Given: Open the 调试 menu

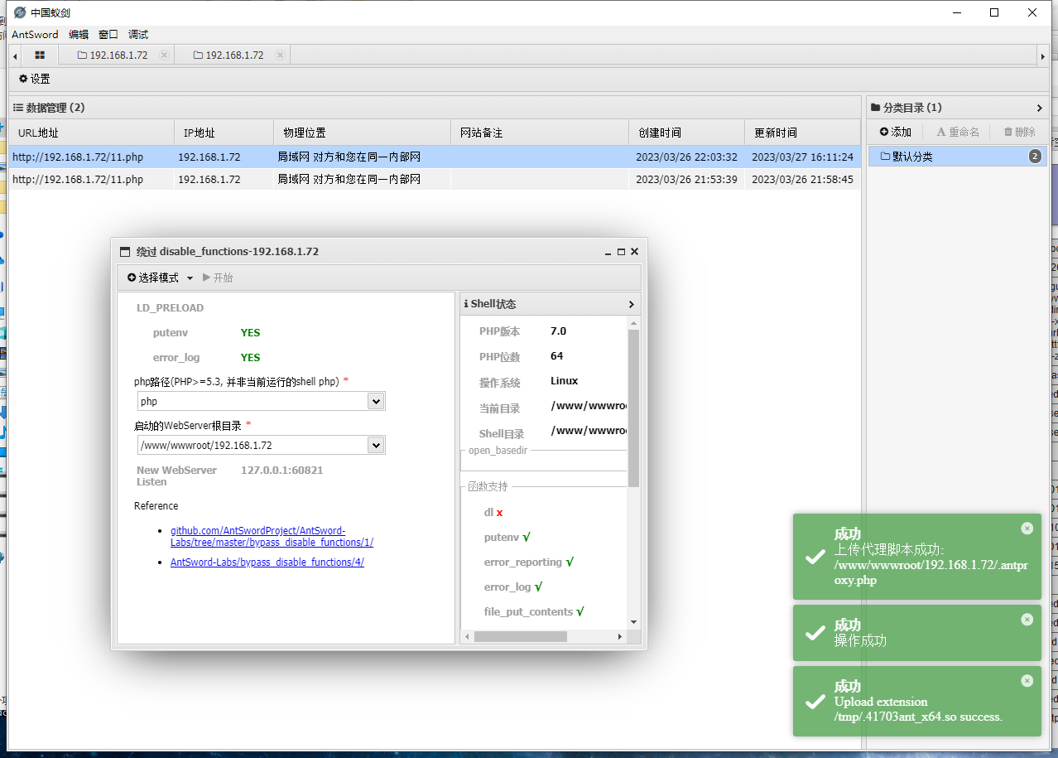Looking at the screenshot, I should (x=138, y=35).
